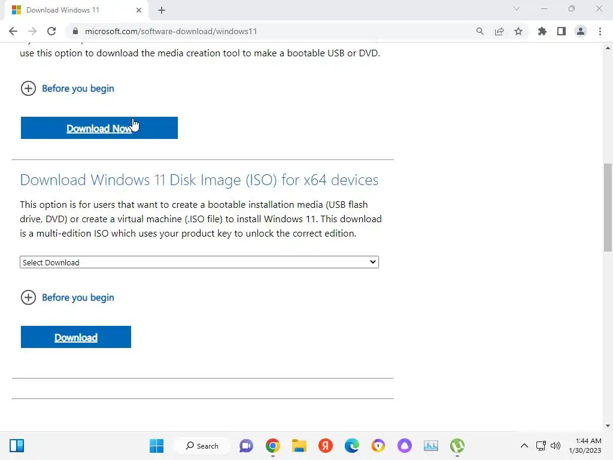Close the Download Windows 11 tab
The width and height of the screenshot is (613, 460).
point(138,10)
